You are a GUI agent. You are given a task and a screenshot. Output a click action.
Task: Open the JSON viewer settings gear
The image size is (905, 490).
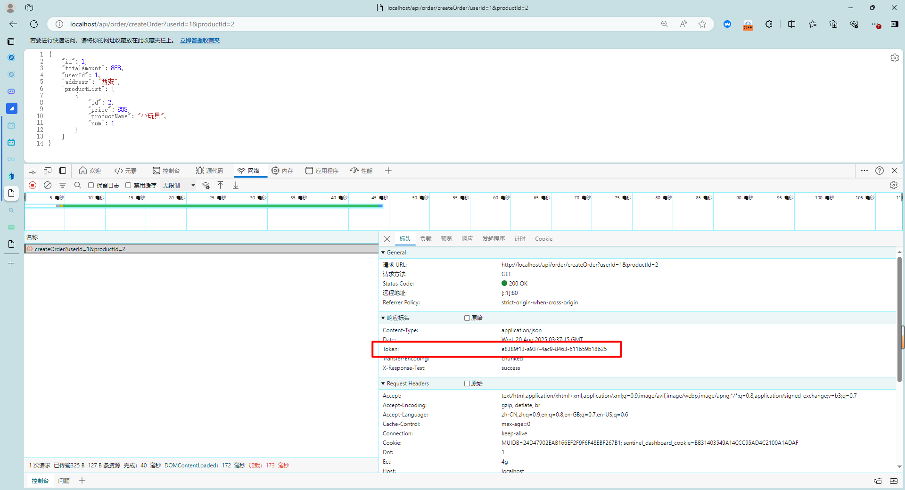895,58
